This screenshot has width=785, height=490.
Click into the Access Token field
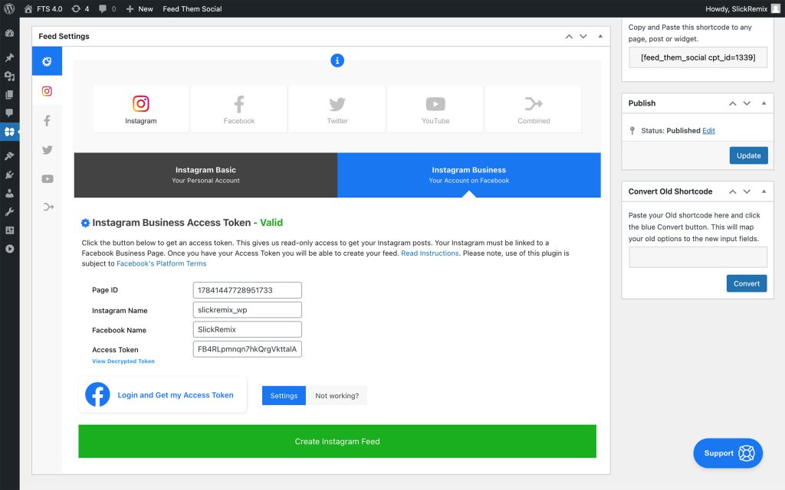pos(248,349)
